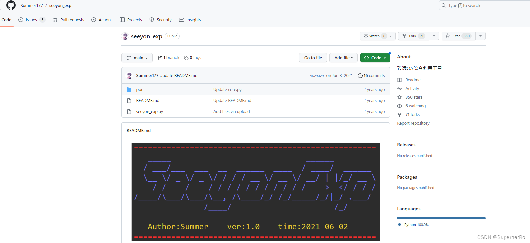Switch to the Code tab
Viewport: 530px width, 243px height.
point(6,20)
